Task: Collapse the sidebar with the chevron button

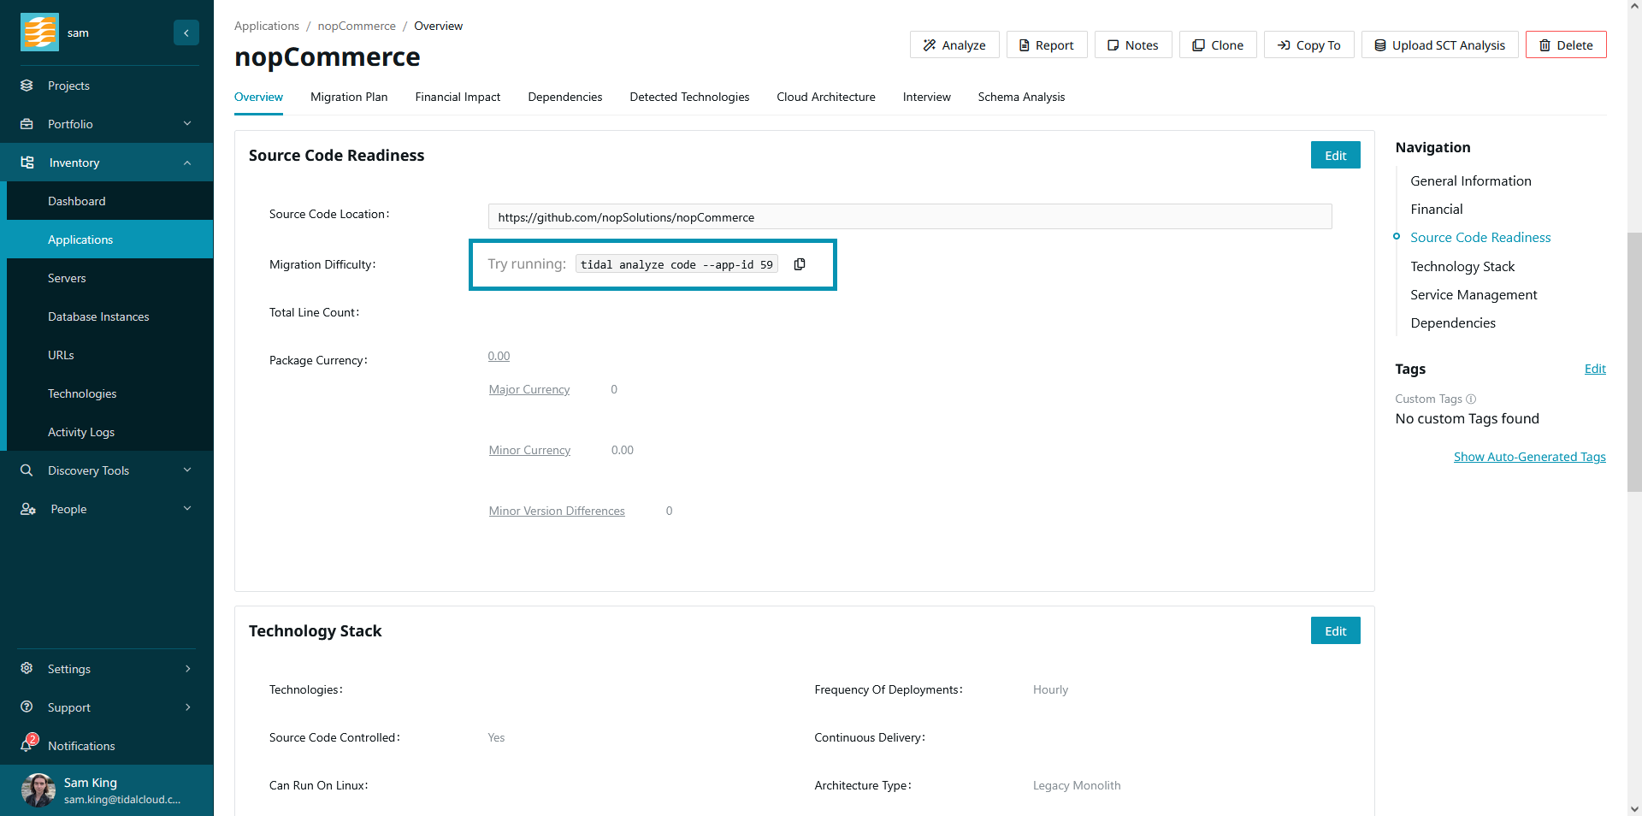Action: pyautogui.click(x=186, y=33)
